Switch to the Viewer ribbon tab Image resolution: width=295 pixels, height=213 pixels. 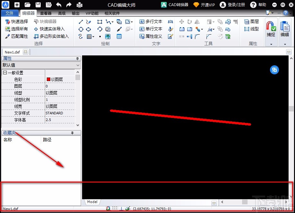[46, 13]
